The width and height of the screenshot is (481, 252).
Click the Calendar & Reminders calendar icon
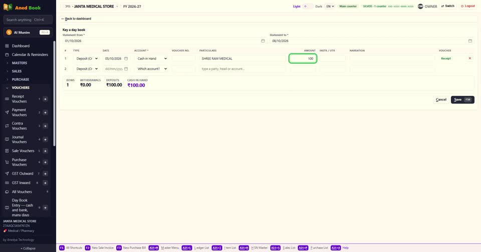click(7, 54)
